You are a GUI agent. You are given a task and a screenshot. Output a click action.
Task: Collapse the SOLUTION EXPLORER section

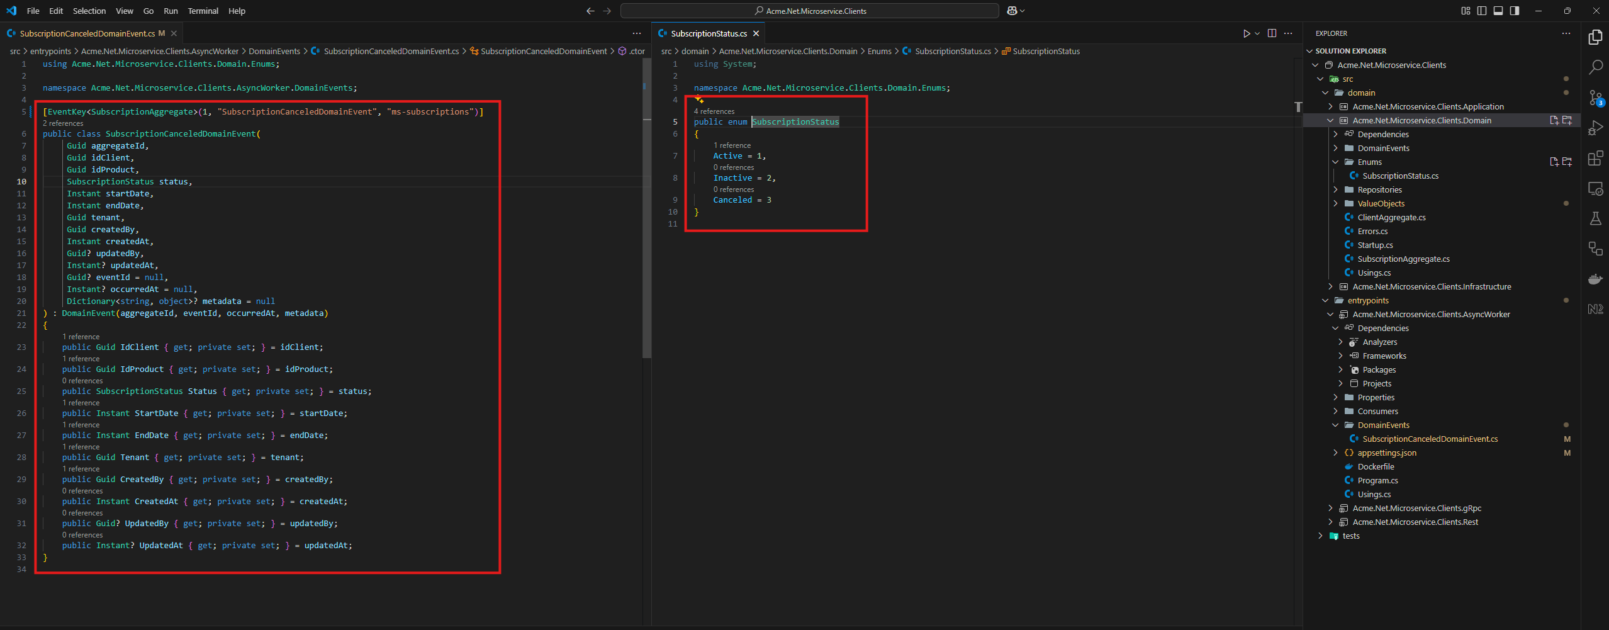pos(1310,51)
